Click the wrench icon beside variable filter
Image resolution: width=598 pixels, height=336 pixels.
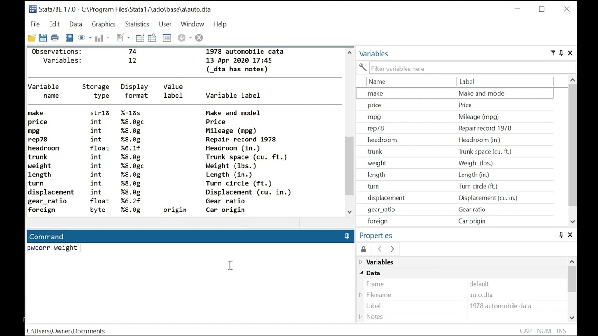click(x=363, y=68)
